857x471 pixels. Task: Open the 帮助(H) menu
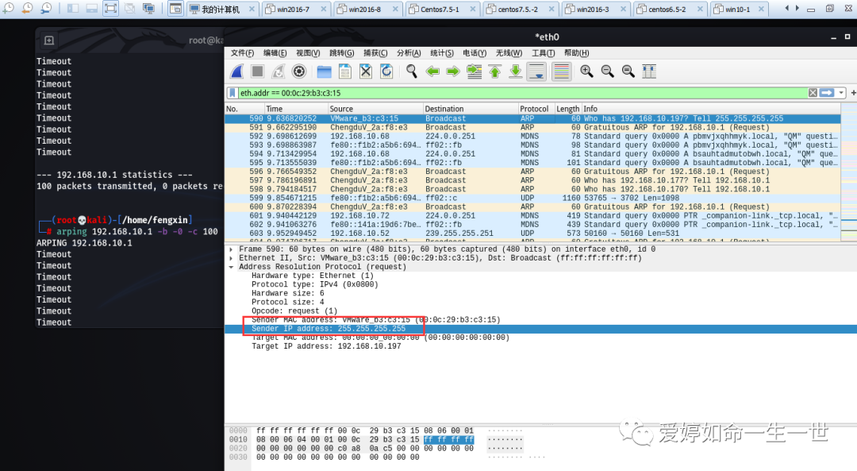click(x=577, y=53)
